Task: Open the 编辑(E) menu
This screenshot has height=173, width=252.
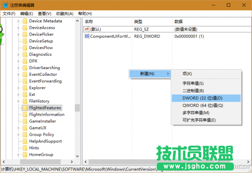Action: coord(26,14)
